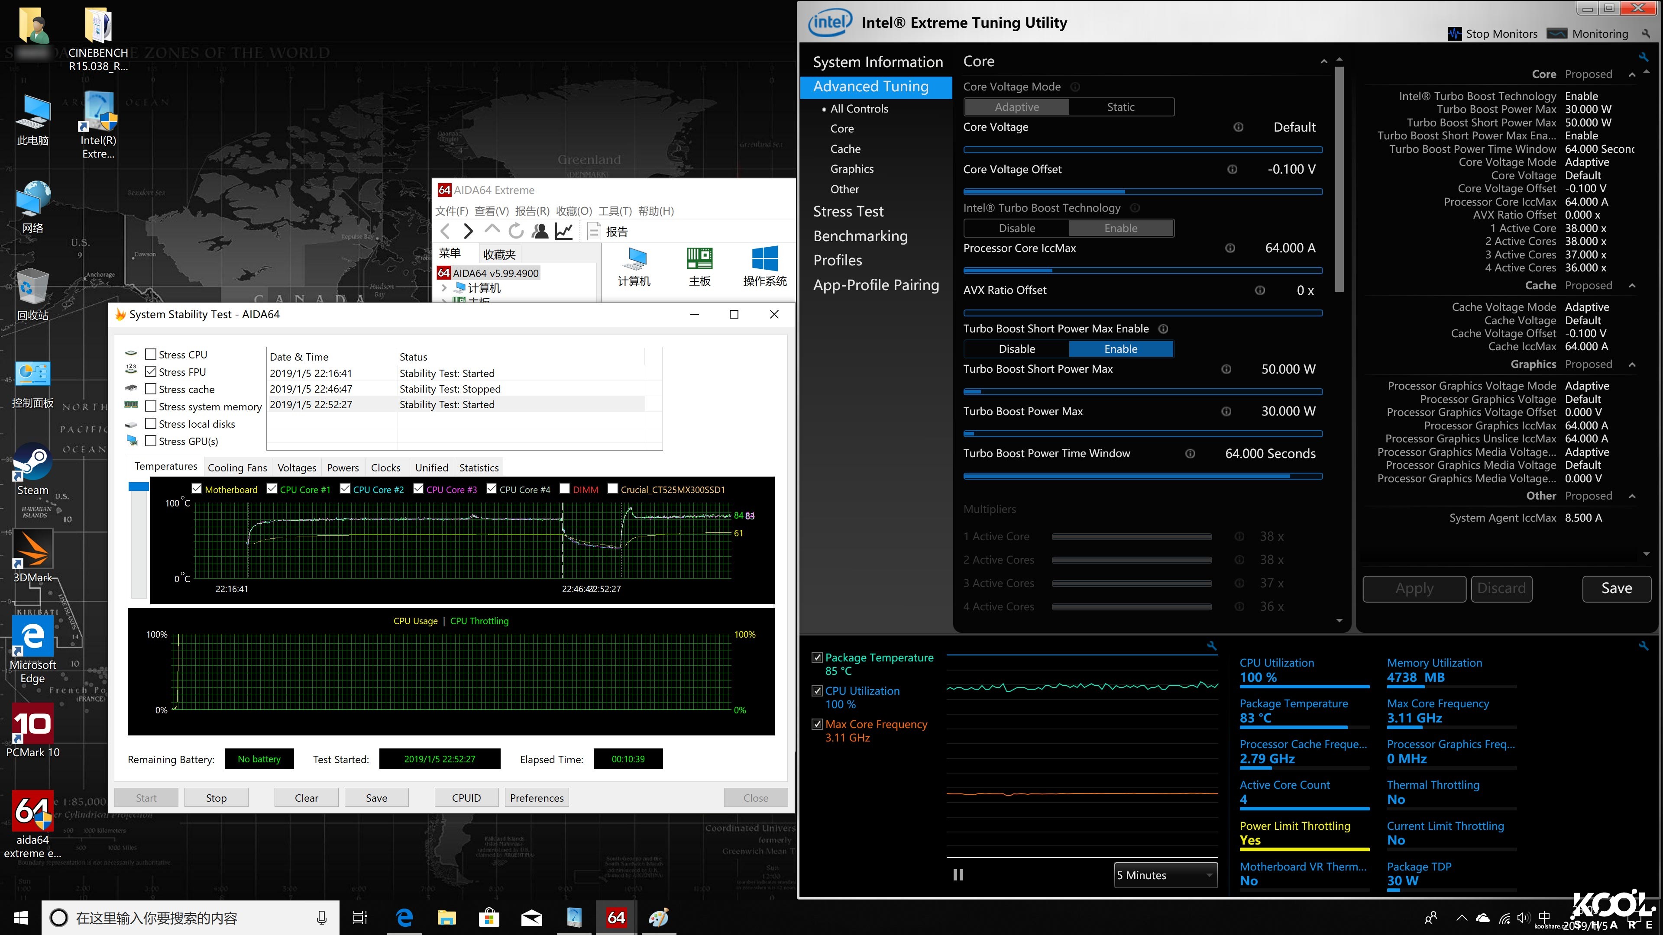The image size is (1663, 935).
Task: Adjust the Turbo Boost Power Max slider
Action: pos(1142,434)
